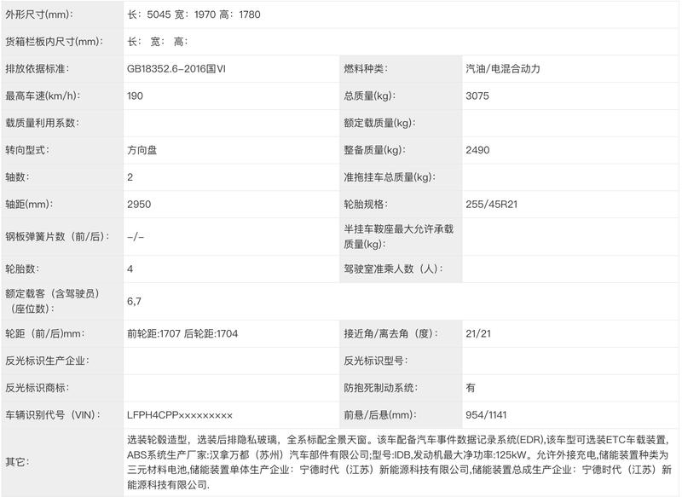Click the seating capacity value 6,7

coord(134,301)
